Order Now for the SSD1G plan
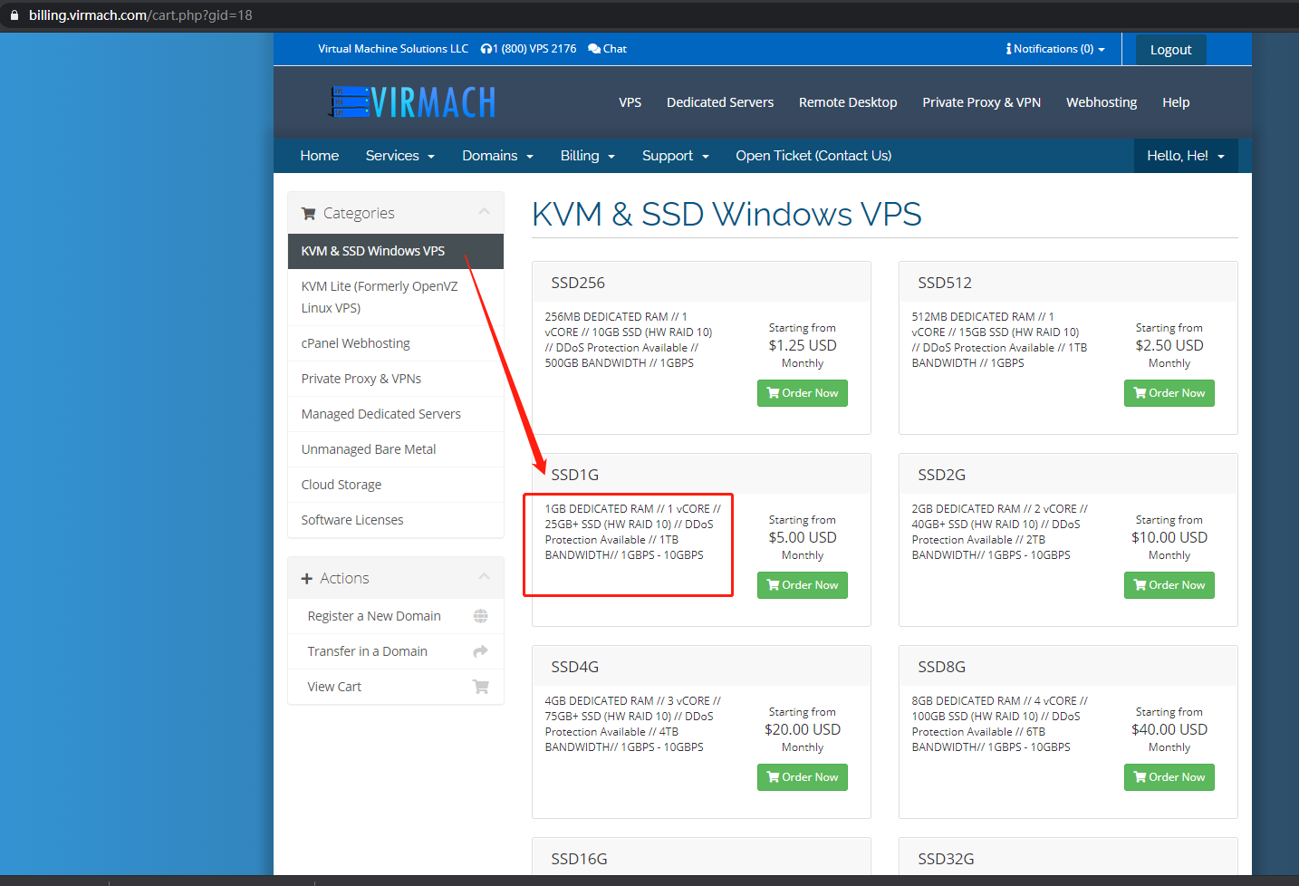 coord(803,585)
